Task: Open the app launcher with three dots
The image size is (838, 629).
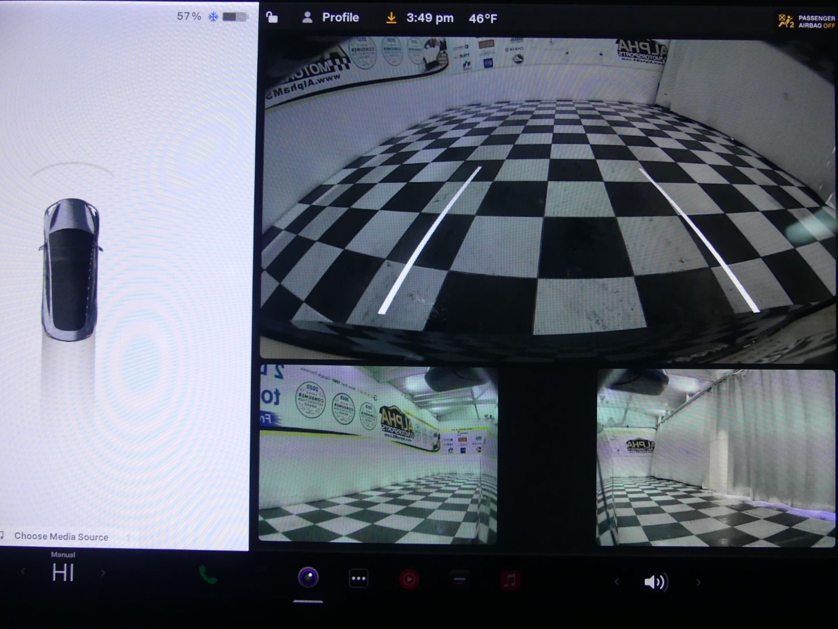Action: (358, 578)
